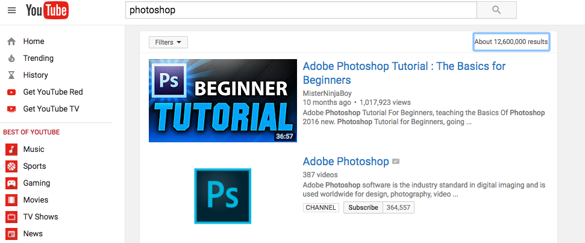Open the Filters dropdown
The image size is (585, 243).
(168, 42)
